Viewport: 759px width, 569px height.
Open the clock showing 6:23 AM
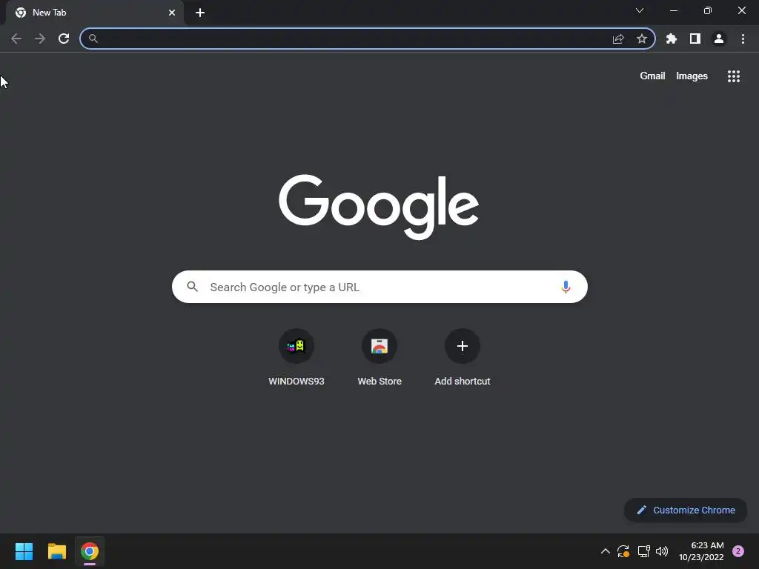[x=701, y=551]
